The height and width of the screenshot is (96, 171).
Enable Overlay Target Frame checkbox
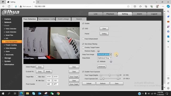coord(83,47)
